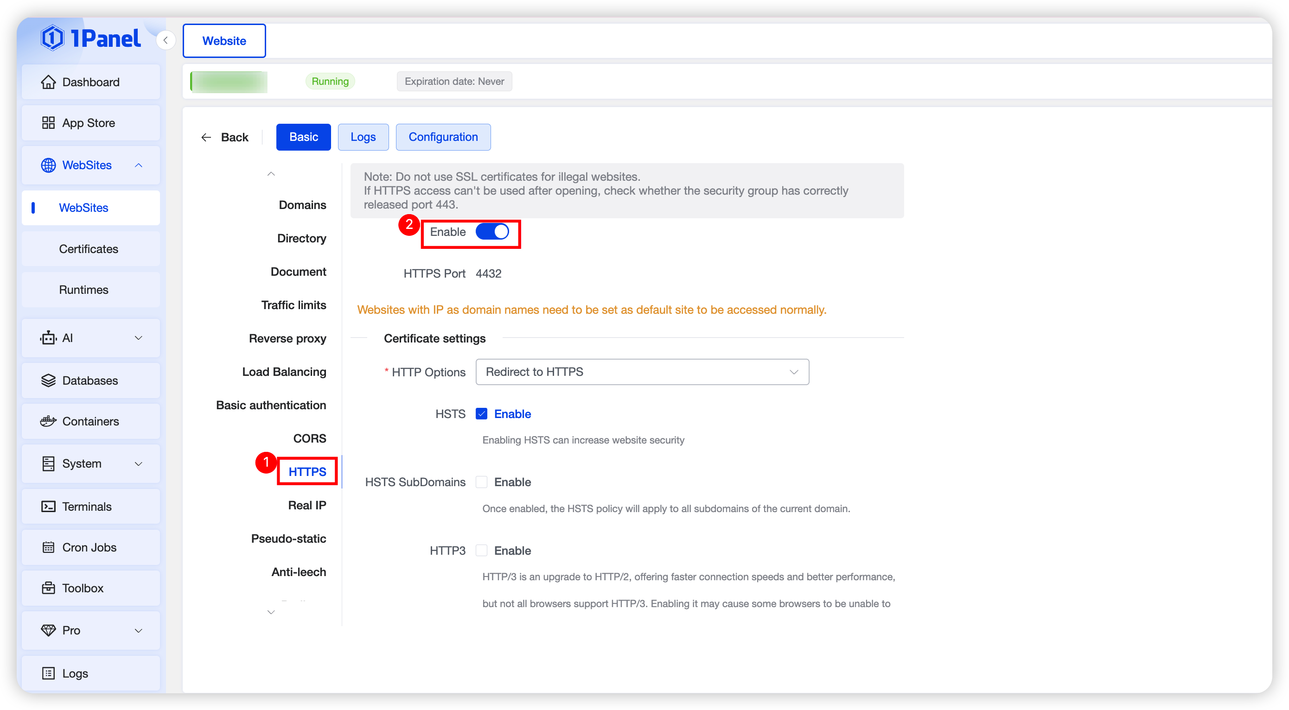Open the Configuration tab
The height and width of the screenshot is (710, 1289).
(x=443, y=137)
